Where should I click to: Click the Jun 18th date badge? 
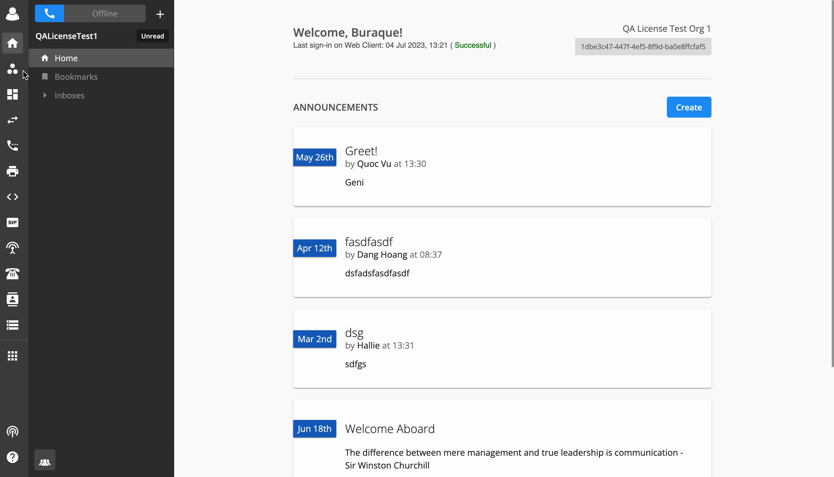pyautogui.click(x=314, y=429)
